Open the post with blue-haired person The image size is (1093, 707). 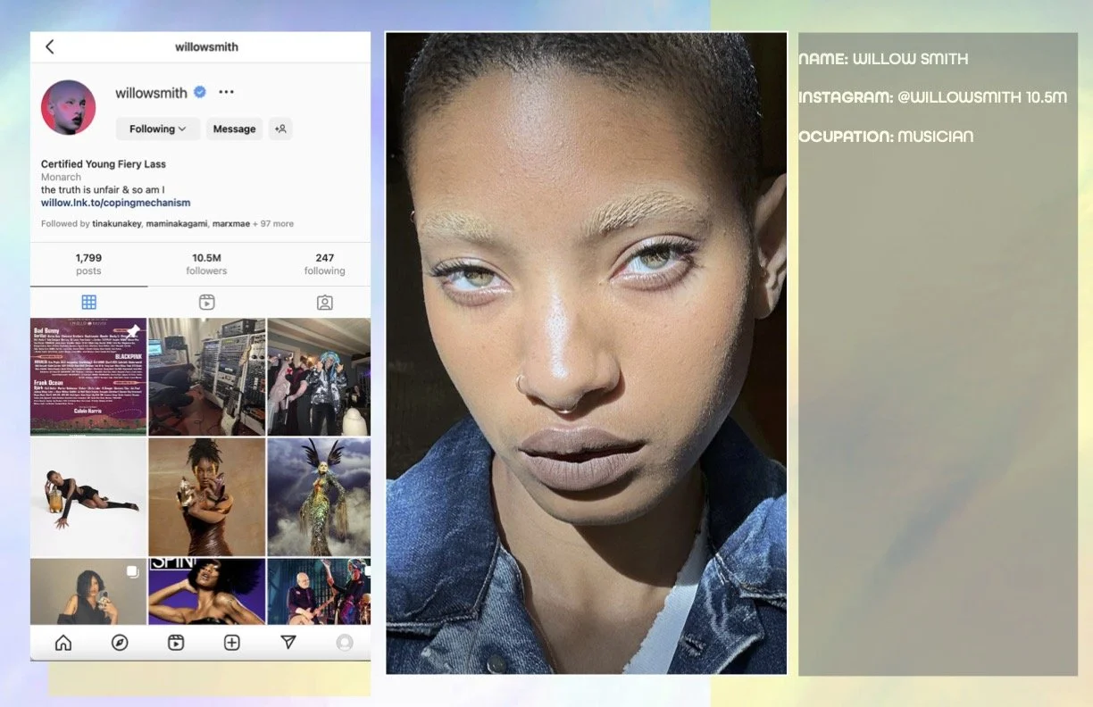[319, 377]
